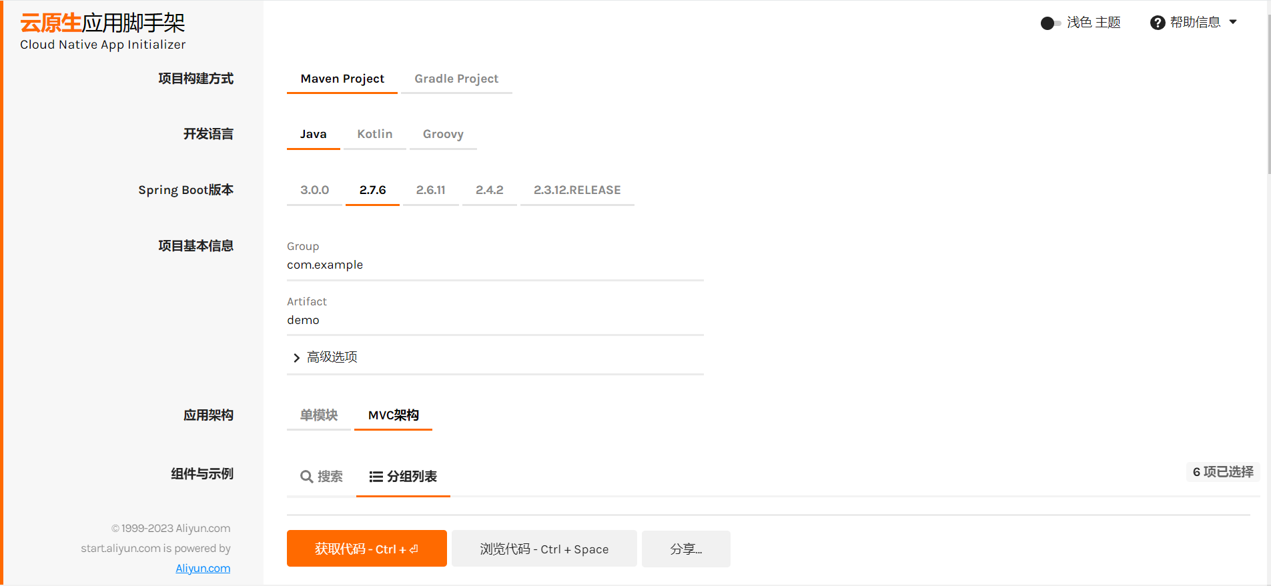The image size is (1271, 586).
Task: Select Spring Boot version 2.6.11
Action: pos(431,191)
